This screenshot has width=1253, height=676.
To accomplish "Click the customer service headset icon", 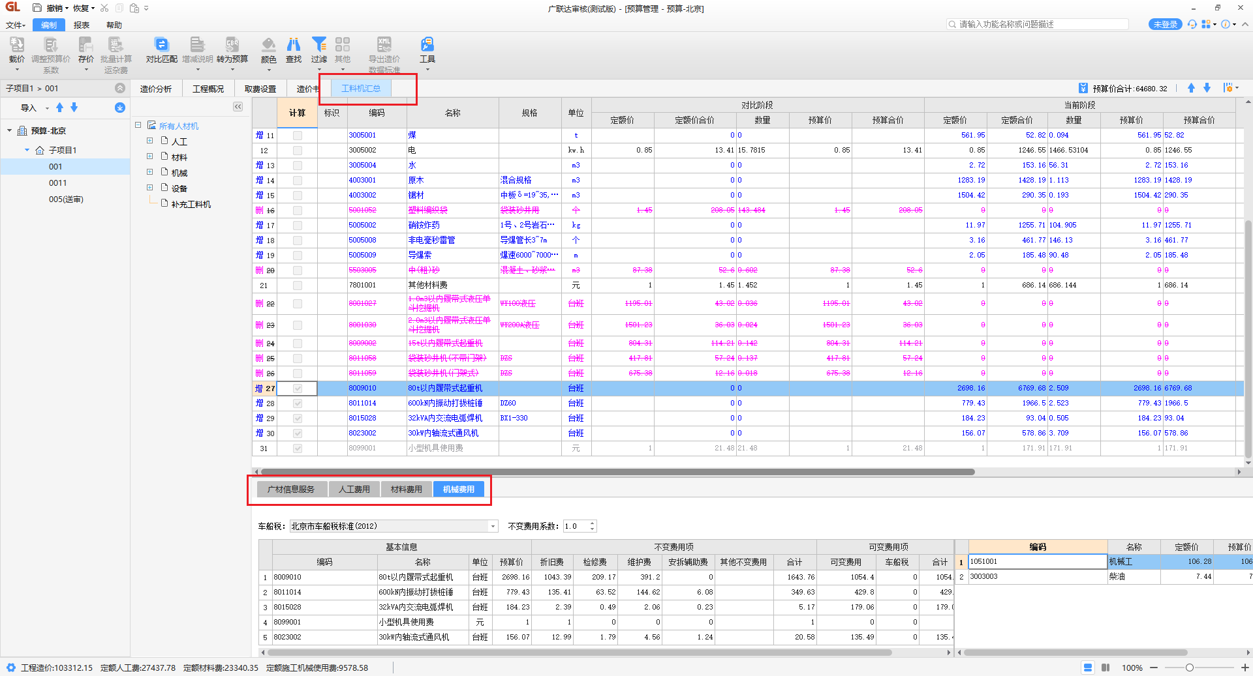I will point(1192,24).
